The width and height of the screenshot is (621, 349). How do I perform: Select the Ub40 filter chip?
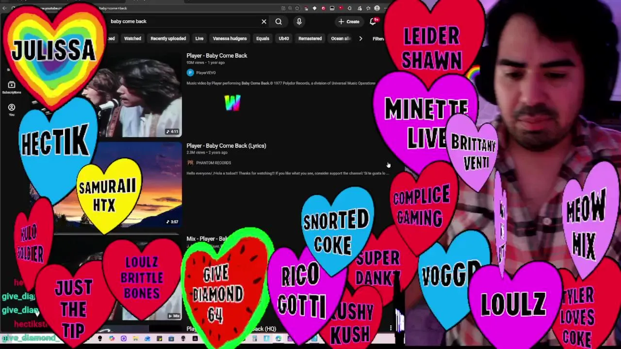(284, 39)
